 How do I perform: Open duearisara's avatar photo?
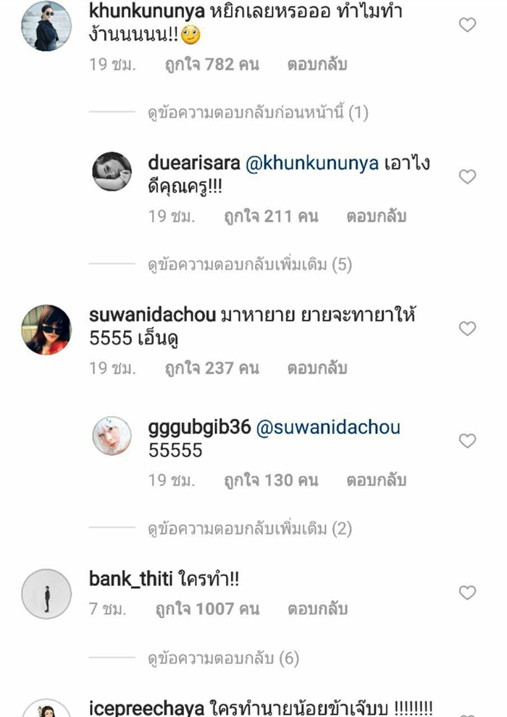(112, 171)
